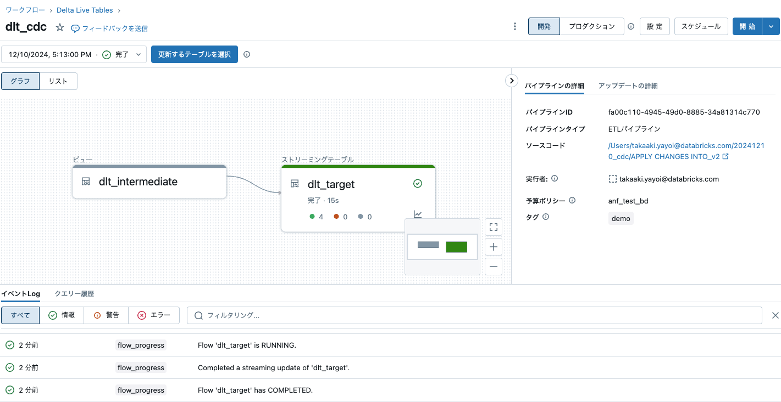Open the update run date dropdown
Image resolution: width=781 pixels, height=402 pixels.
pos(74,54)
